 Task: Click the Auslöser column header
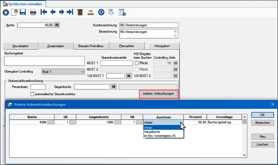click(164, 117)
